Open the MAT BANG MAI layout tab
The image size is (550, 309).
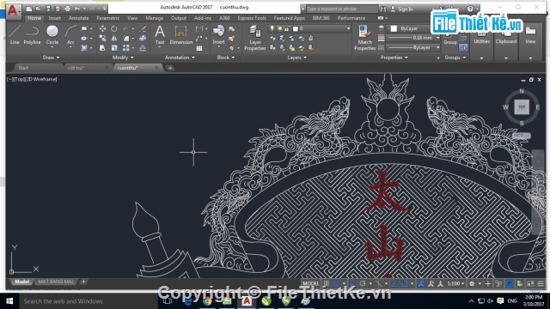click(55, 282)
